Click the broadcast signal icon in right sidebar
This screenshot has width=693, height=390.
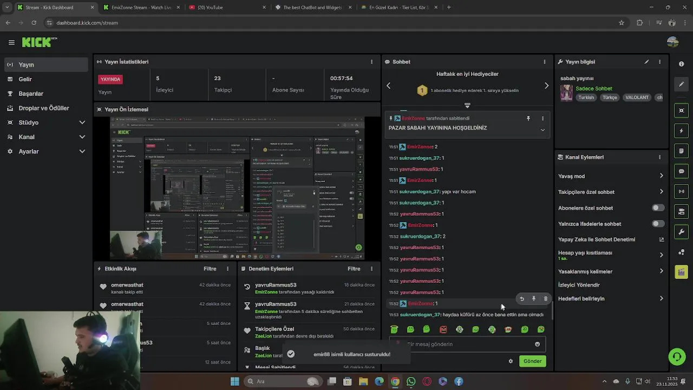pos(681,191)
